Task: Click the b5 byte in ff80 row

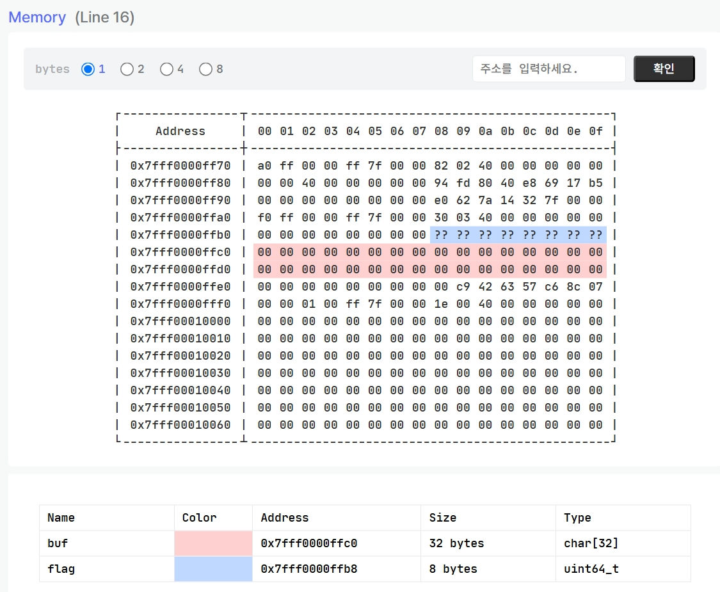Action: (596, 183)
